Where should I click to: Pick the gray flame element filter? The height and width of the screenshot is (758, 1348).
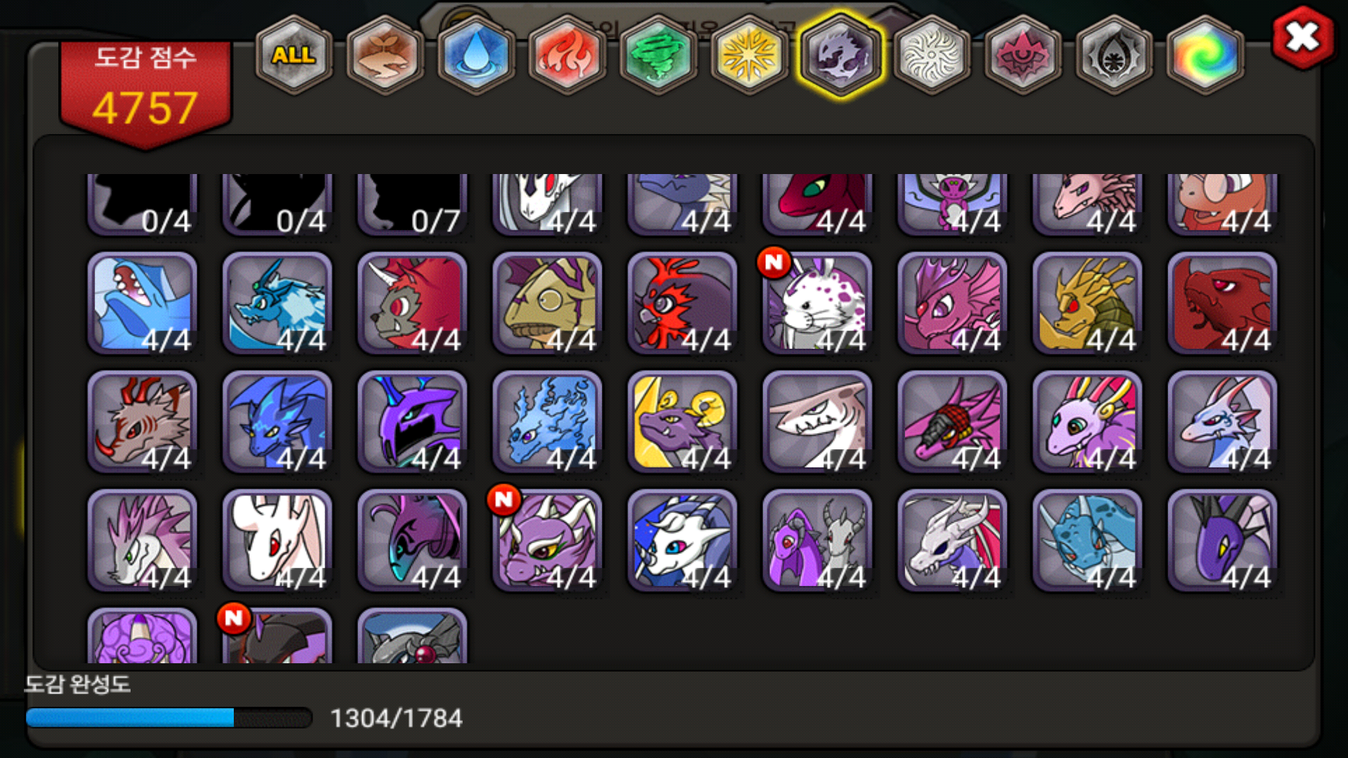click(1114, 55)
